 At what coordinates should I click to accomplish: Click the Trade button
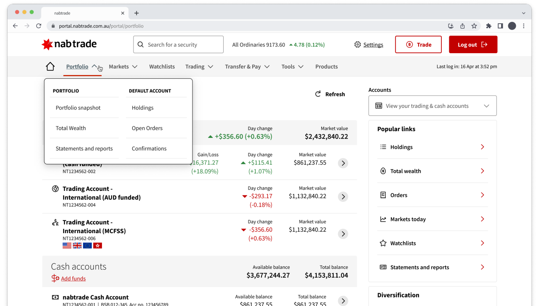point(418,45)
